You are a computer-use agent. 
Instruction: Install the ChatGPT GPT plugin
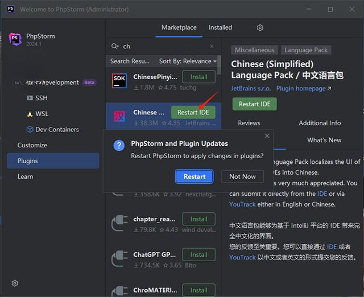tap(198, 254)
